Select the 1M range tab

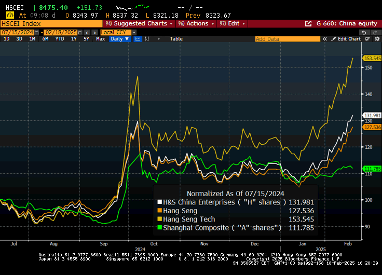point(32,39)
